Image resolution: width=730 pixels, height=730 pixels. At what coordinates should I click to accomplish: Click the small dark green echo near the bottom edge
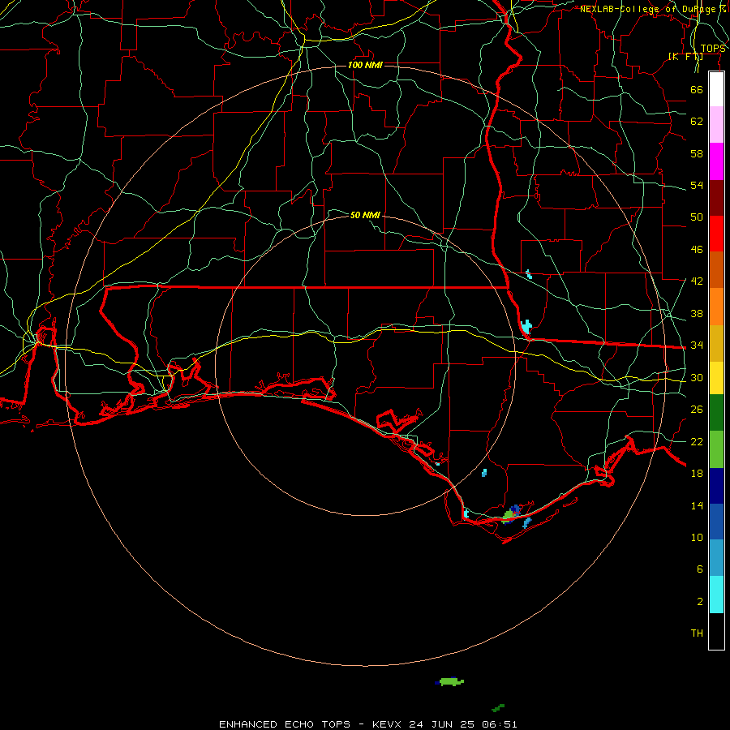[x=498, y=707]
